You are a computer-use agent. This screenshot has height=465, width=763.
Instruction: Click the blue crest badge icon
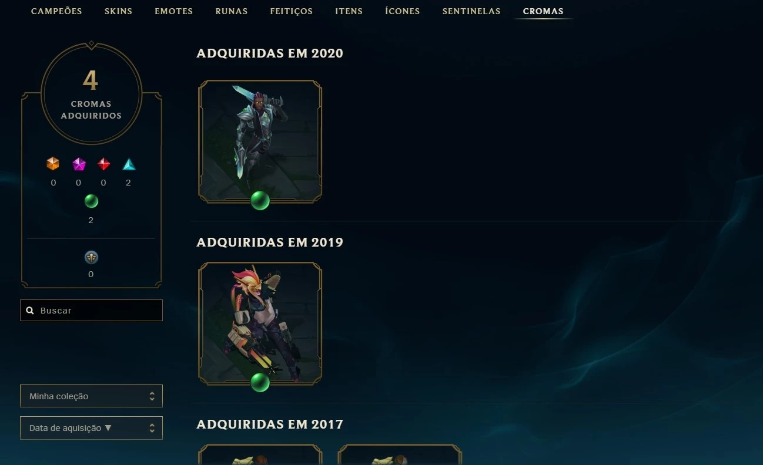(x=91, y=257)
